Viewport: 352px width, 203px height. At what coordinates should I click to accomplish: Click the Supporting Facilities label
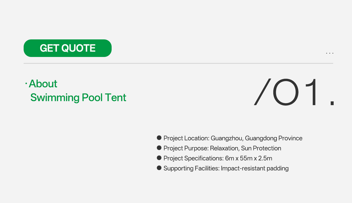click(192, 168)
